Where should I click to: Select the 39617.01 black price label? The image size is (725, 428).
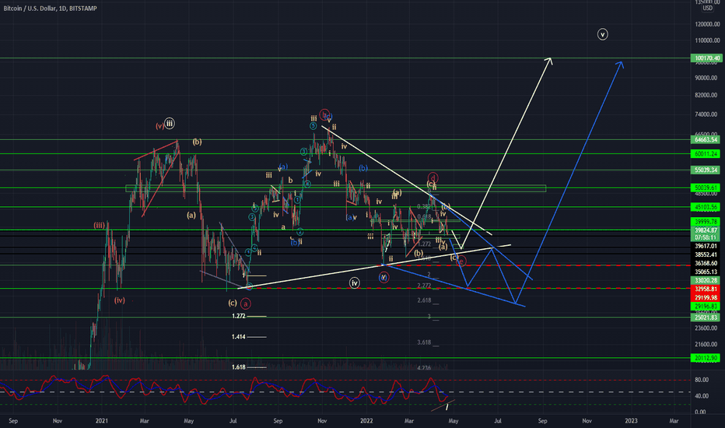706,246
